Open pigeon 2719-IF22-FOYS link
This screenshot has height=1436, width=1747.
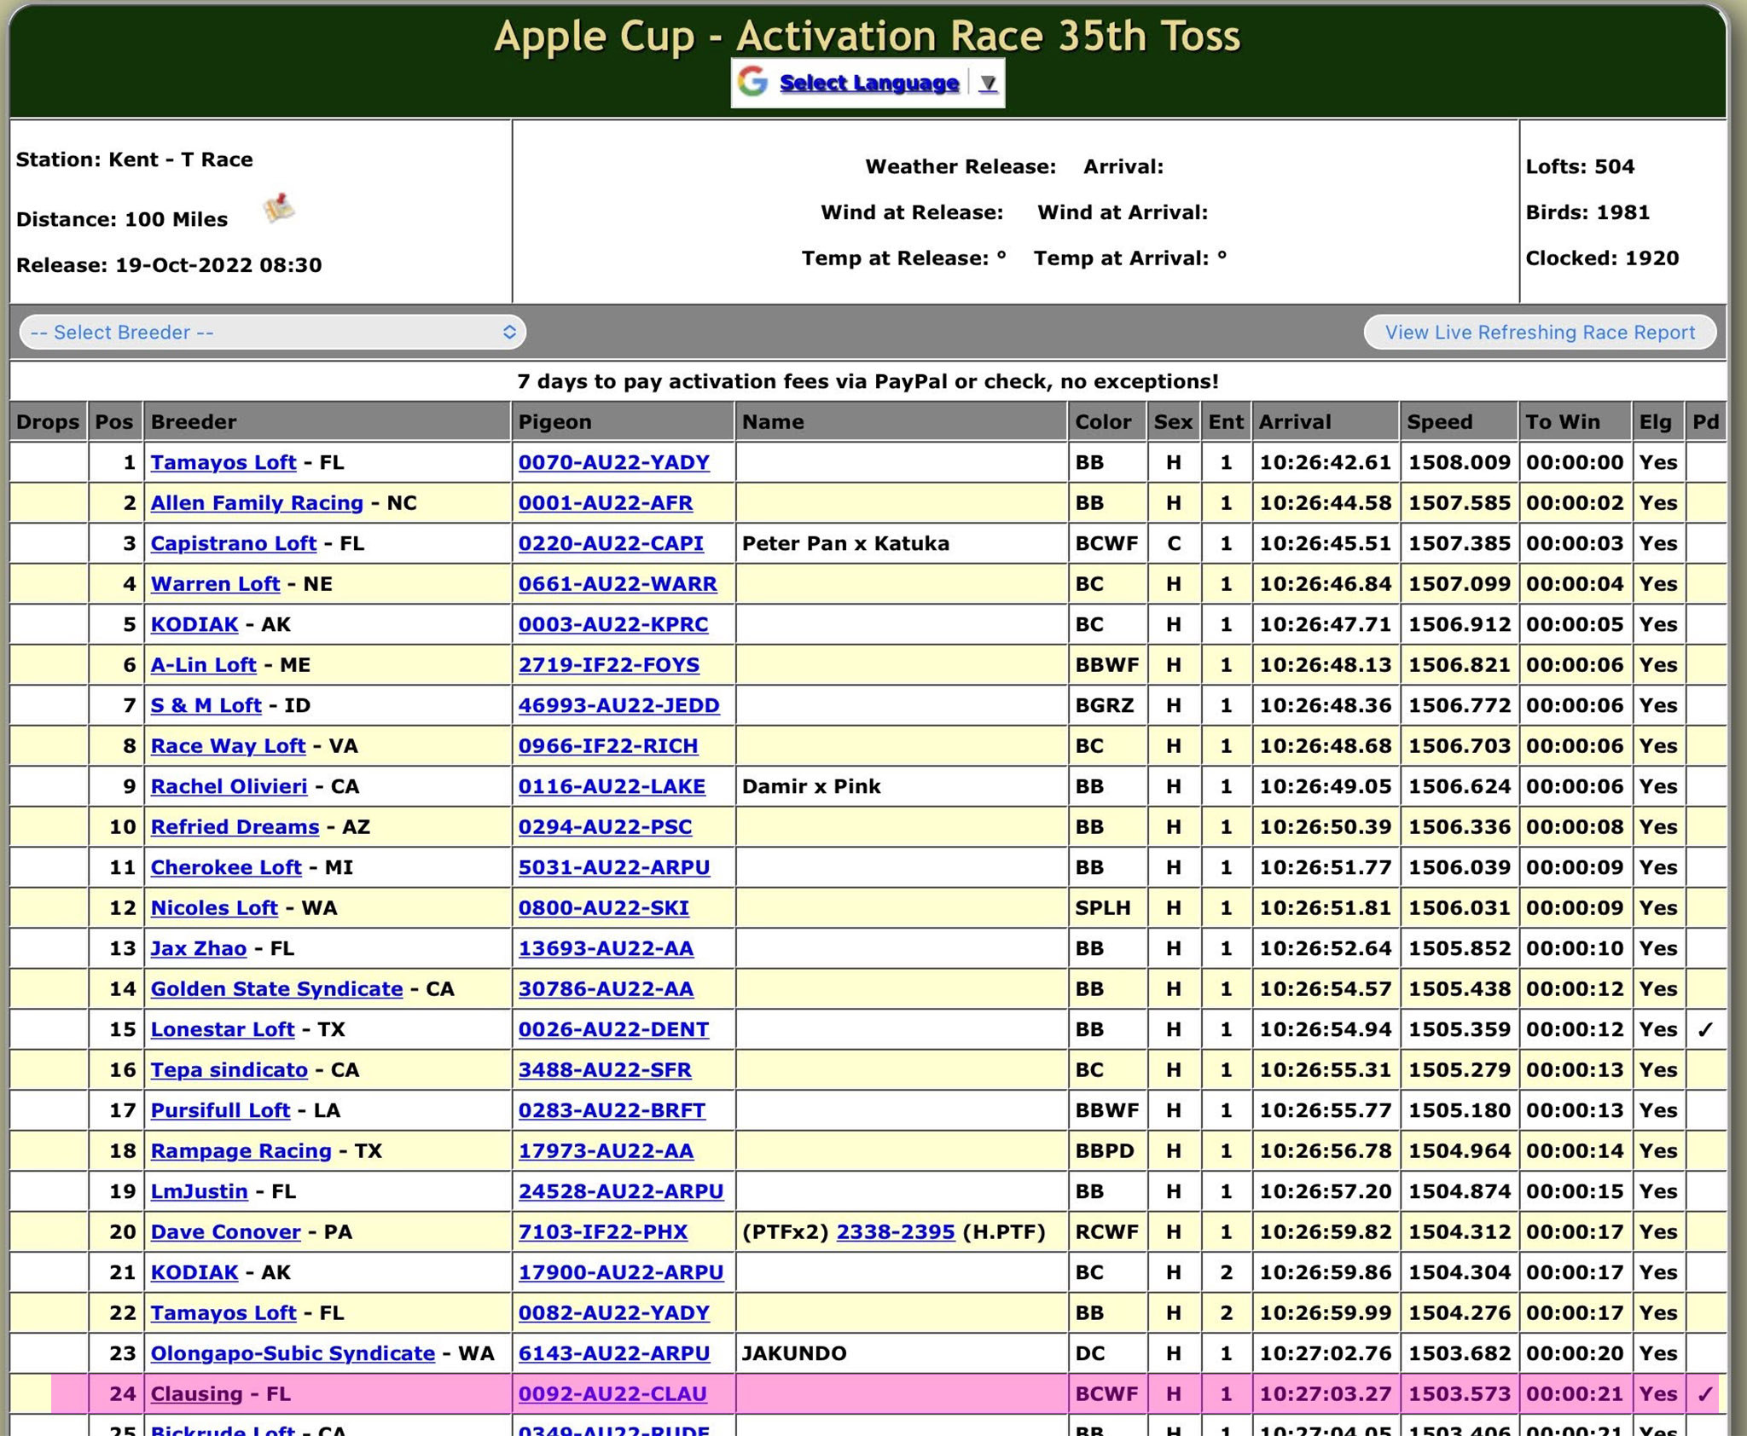(x=609, y=665)
